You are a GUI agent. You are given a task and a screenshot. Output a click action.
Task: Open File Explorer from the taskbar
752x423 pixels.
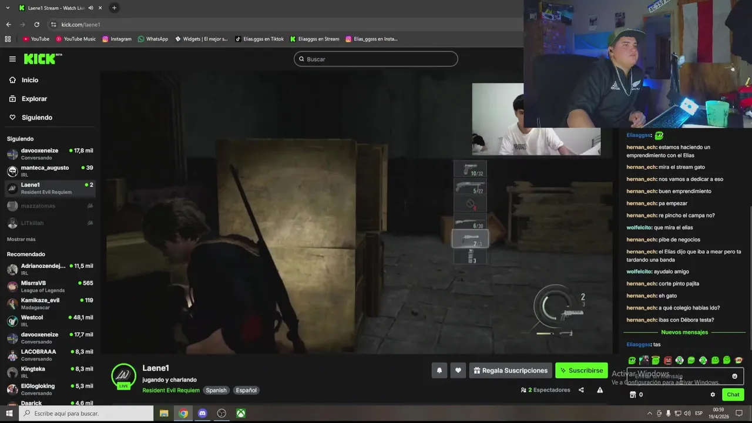(164, 413)
